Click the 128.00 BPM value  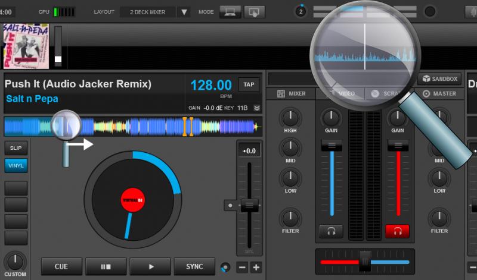point(211,85)
